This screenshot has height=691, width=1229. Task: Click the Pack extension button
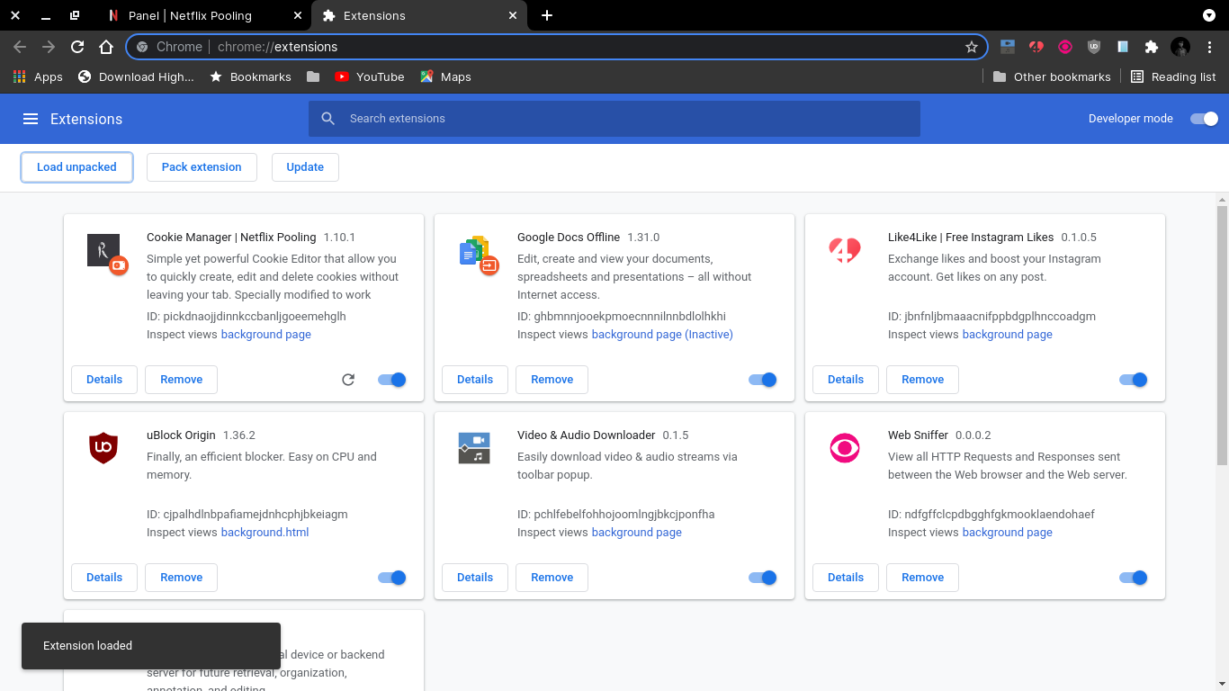pos(202,167)
